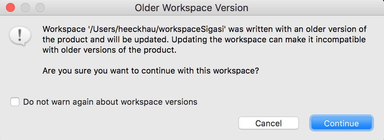The image size is (384, 140).
Task: Tick the box beside 'Do not warn again'
Action: 15,102
